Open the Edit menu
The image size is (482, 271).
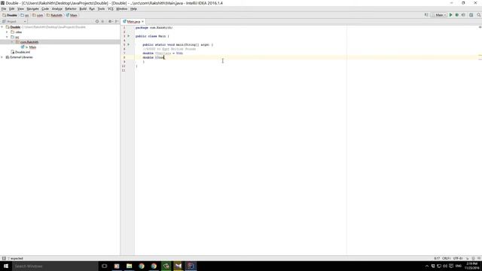point(12,9)
